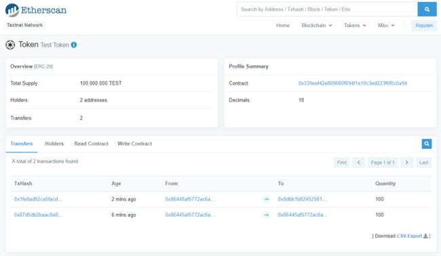The image size is (441, 256).
Task: Switch to the Read Contract tab
Action: 92,144
